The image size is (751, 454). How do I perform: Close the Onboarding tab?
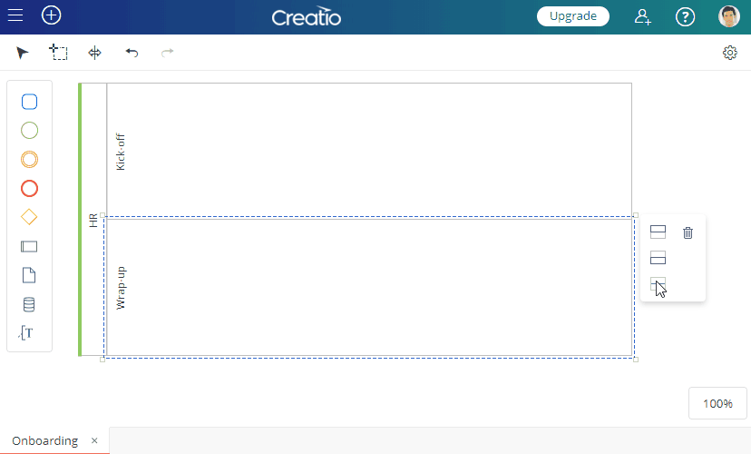pyautogui.click(x=94, y=440)
